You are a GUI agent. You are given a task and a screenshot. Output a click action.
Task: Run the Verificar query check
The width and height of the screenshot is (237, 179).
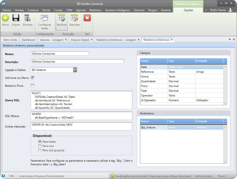(61, 19)
